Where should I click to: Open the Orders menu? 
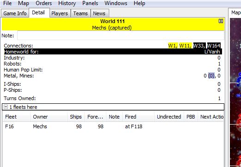(43, 3)
